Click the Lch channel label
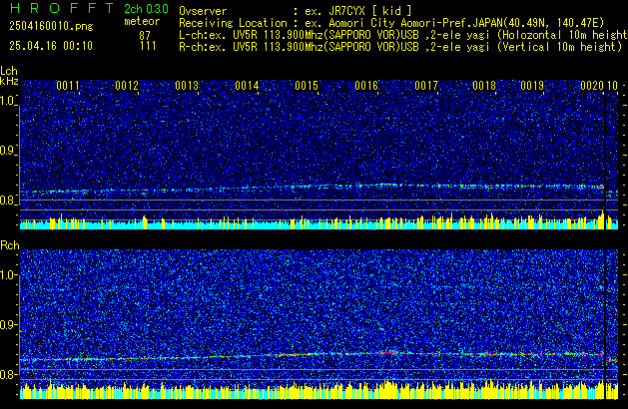This screenshot has height=409, width=628. coord(9,71)
